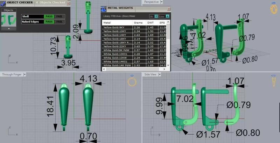Sort table by the Metal column header
The image size is (280, 143).
pos(117,23)
